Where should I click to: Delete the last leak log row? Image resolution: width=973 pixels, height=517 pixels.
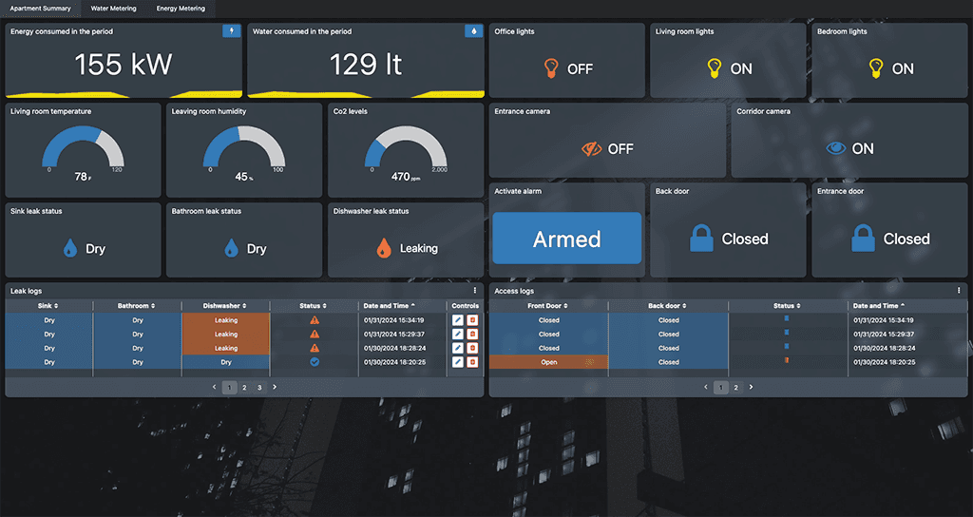coord(471,362)
